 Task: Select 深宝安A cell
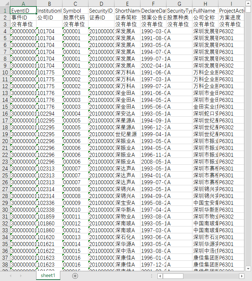(x=127, y=203)
